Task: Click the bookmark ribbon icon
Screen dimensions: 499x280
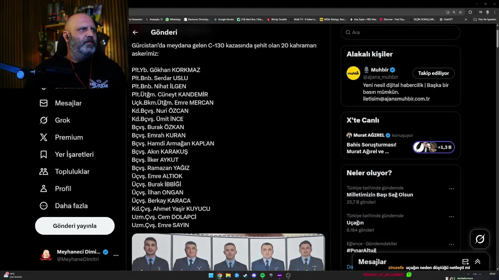Action: 44,154
